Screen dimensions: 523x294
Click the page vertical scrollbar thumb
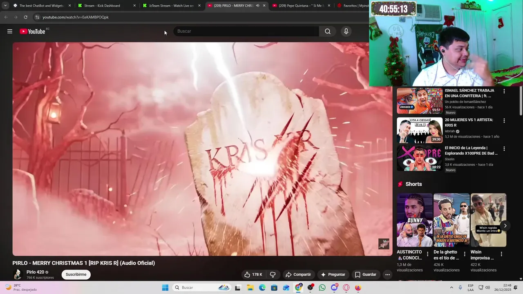click(521, 101)
